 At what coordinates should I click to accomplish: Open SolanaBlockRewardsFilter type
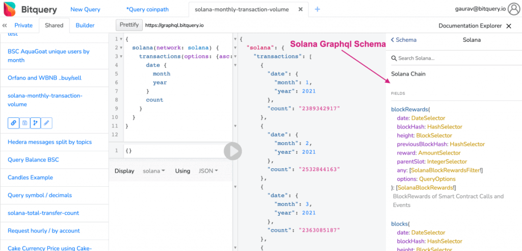click(x=446, y=170)
